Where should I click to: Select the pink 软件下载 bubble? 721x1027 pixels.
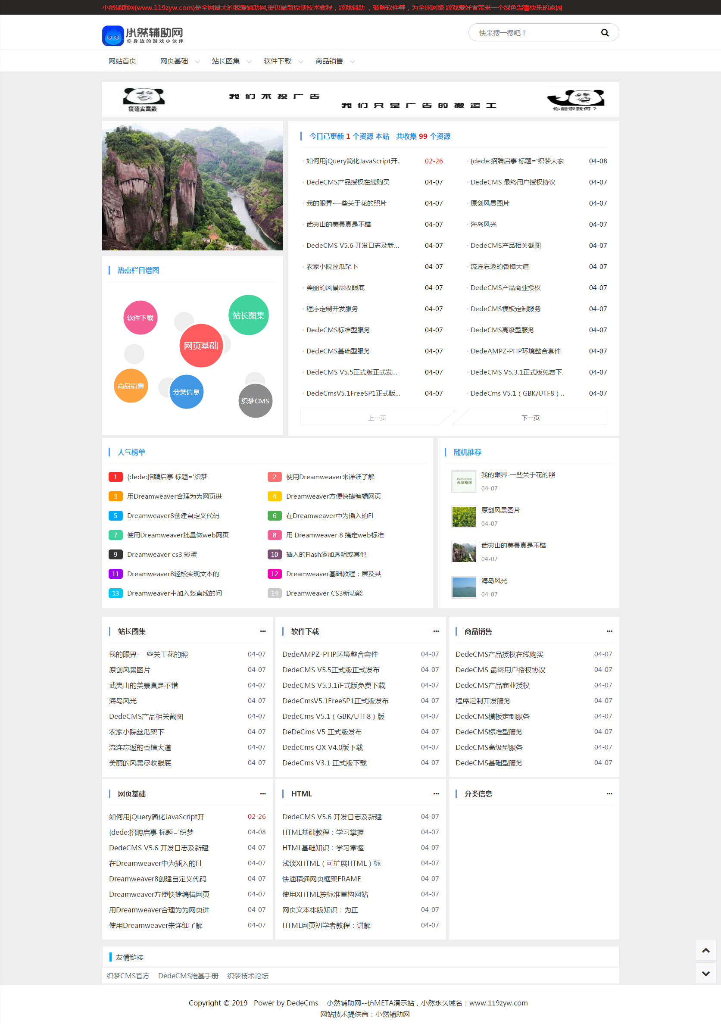(x=140, y=318)
